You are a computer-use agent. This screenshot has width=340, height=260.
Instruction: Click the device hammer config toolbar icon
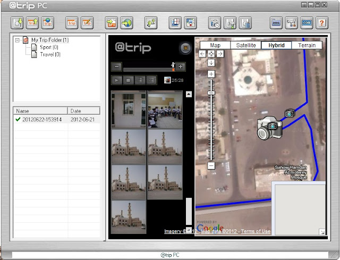(x=230, y=23)
